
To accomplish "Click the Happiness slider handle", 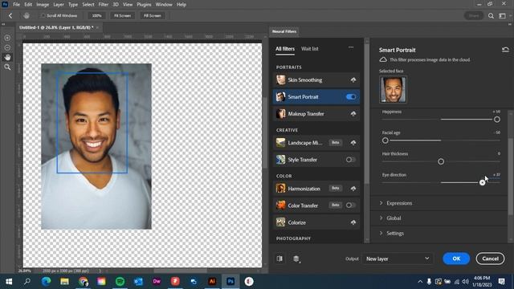I will 497,120.
